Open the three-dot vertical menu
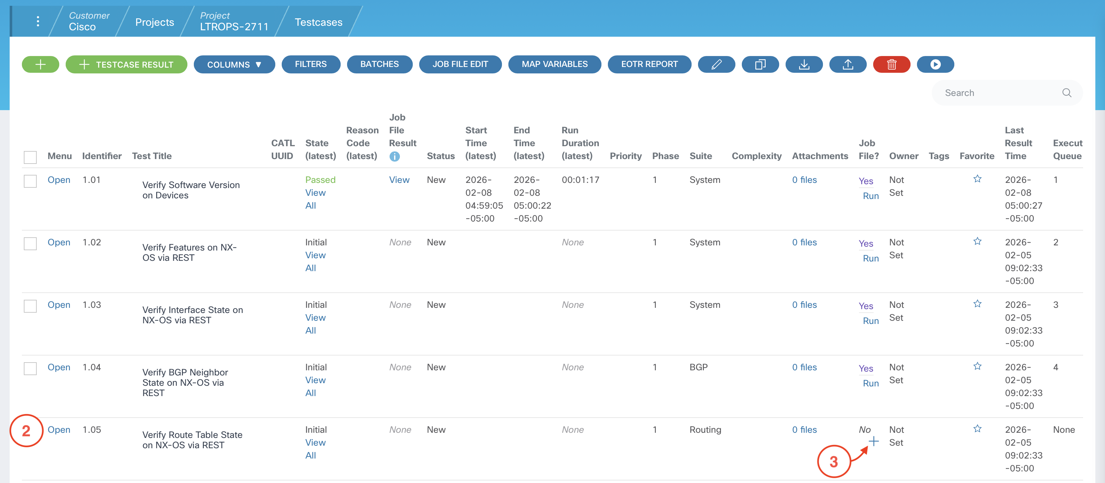The height and width of the screenshot is (483, 1105). (38, 22)
